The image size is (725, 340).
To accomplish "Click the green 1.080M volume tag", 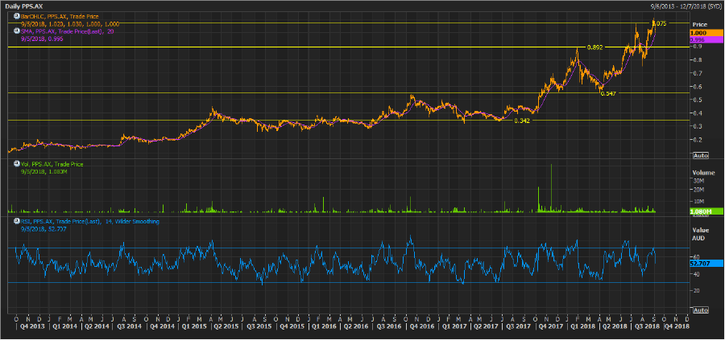I will [x=706, y=211].
